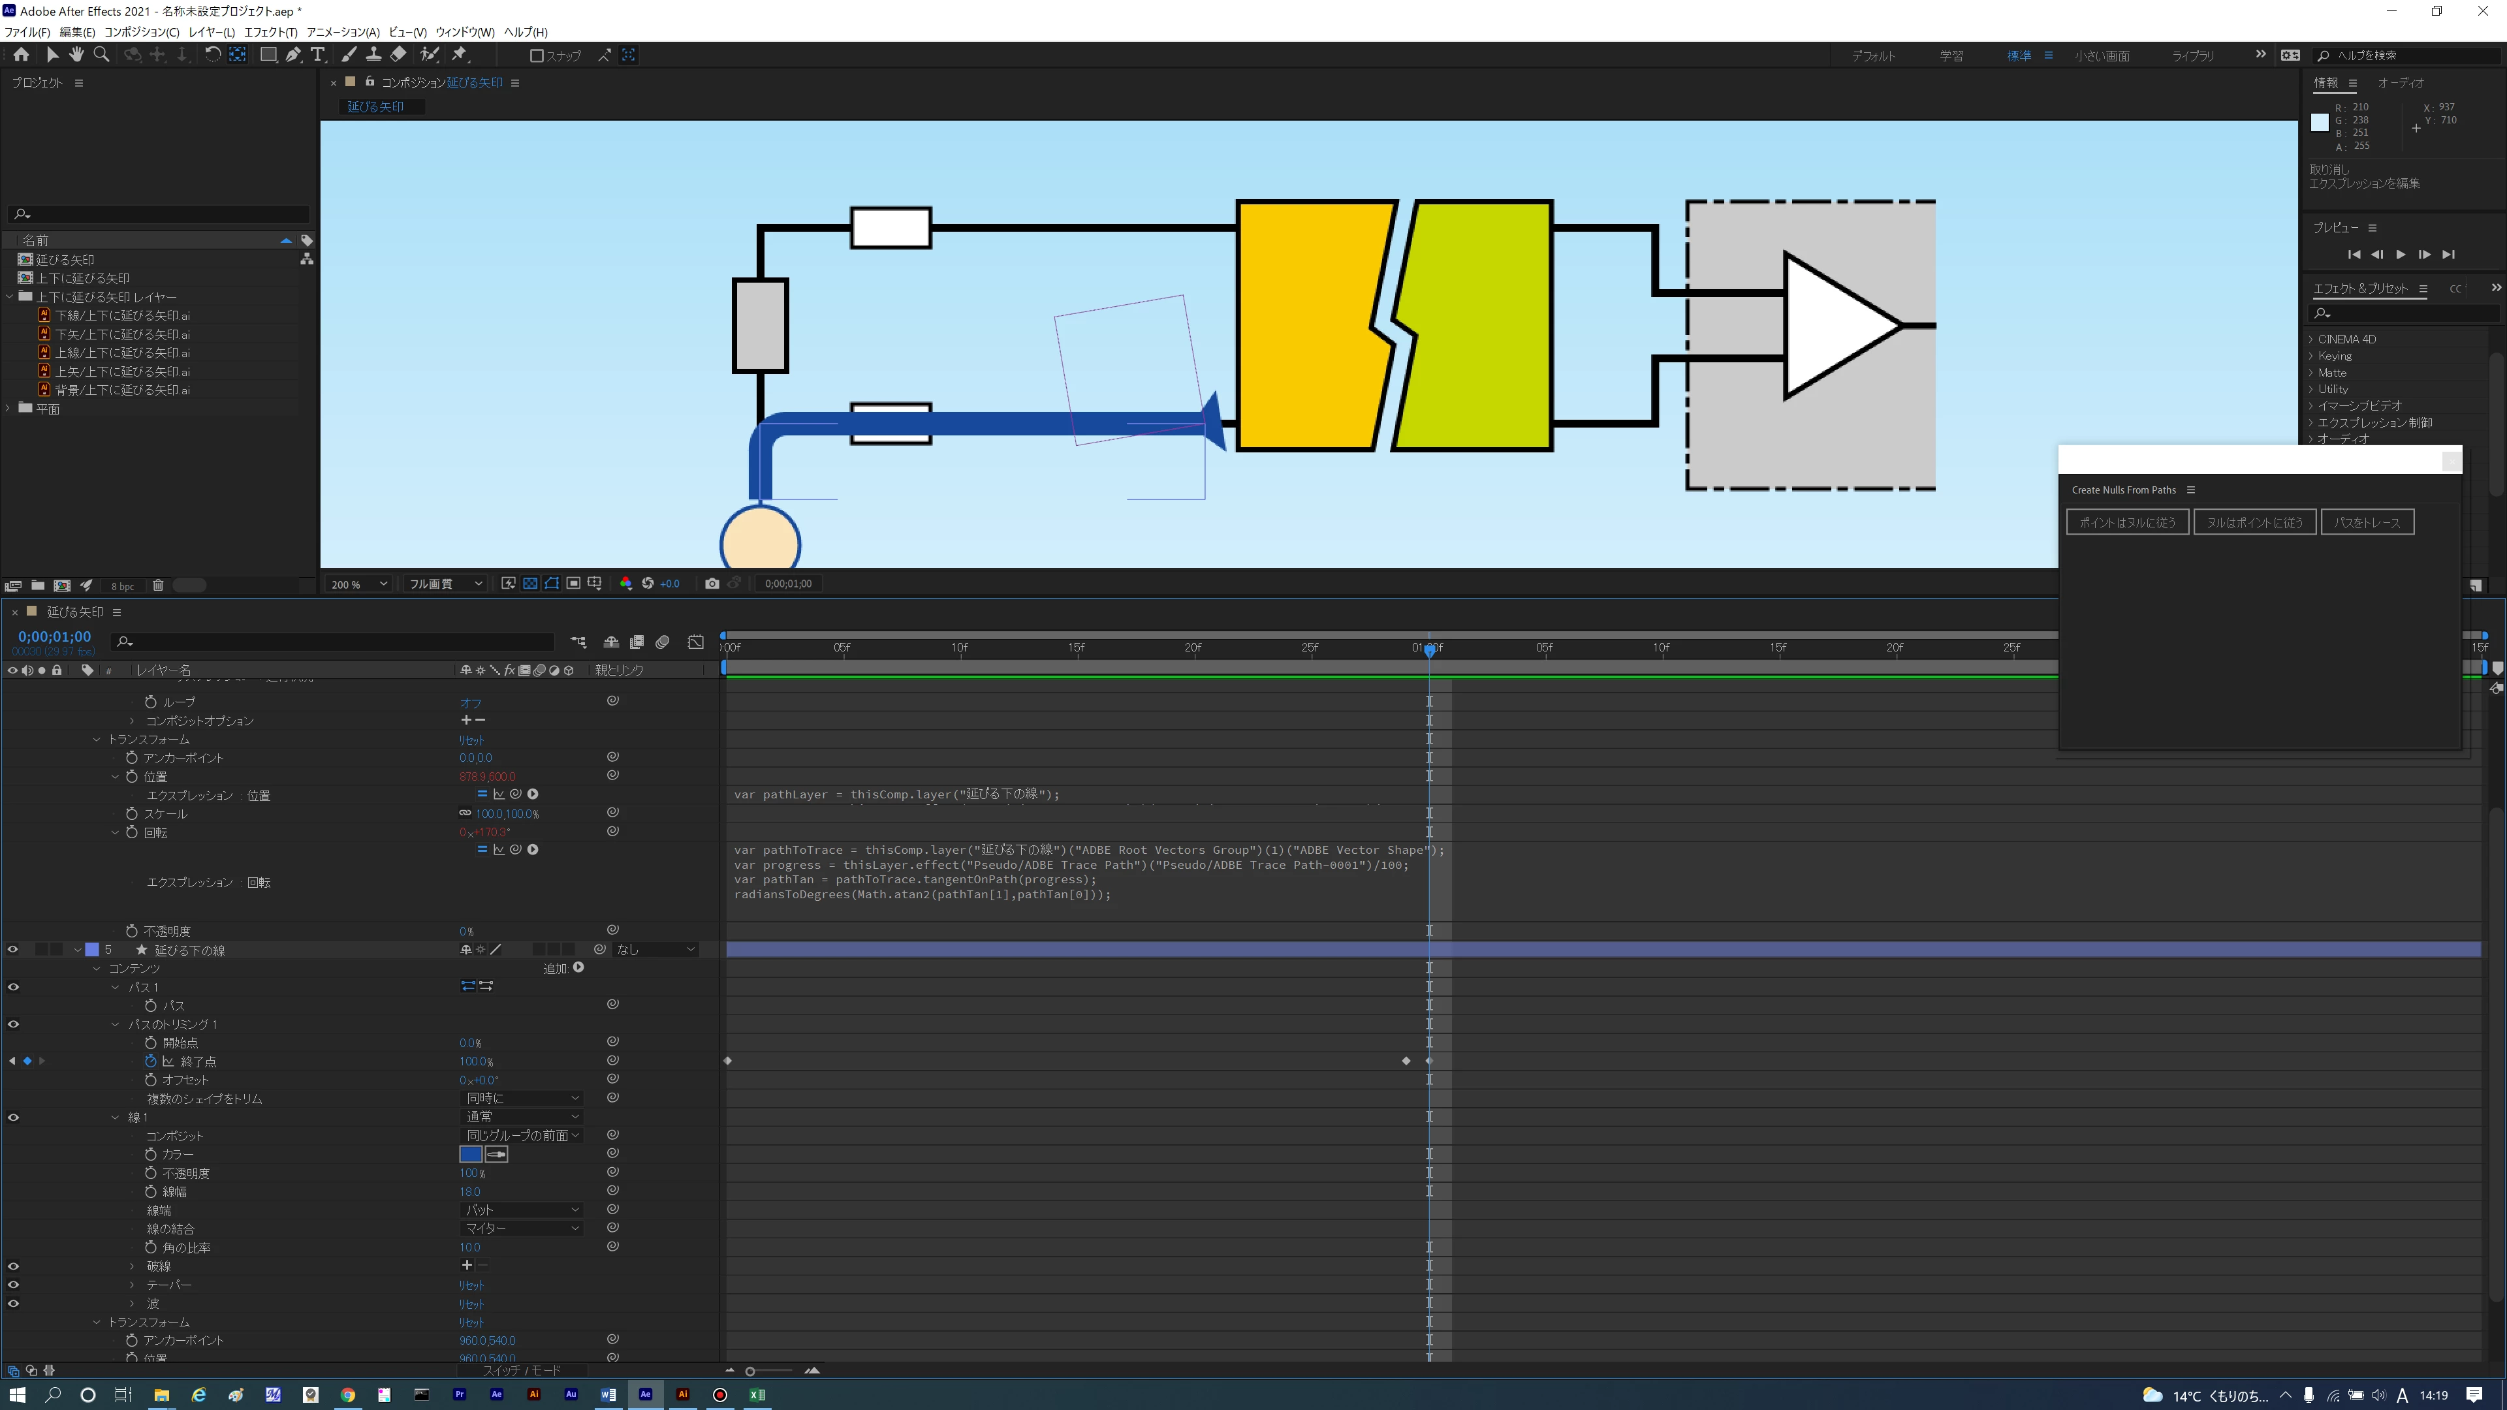Screen dimensions: 2507x1410
Task: Open the エフェクト(T) menu
Action: click(270, 32)
